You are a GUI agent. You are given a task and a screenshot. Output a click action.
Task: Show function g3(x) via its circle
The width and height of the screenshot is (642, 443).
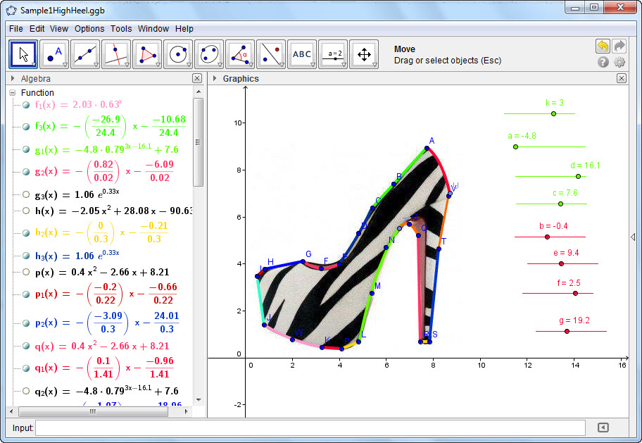(26, 194)
